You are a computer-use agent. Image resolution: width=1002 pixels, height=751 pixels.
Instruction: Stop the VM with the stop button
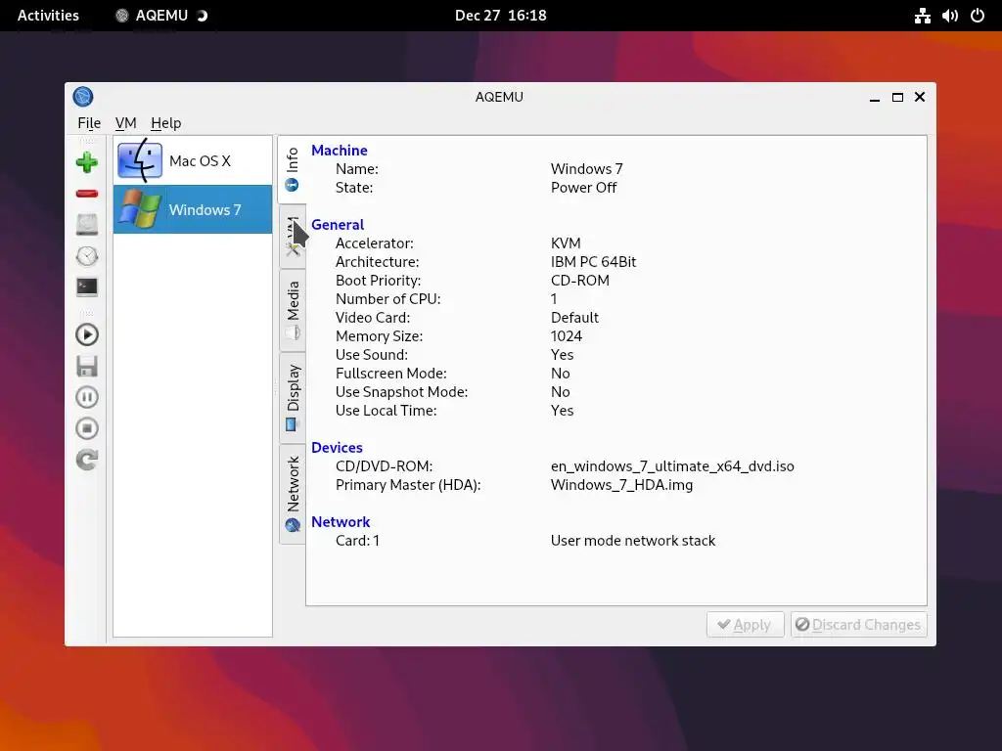point(87,428)
